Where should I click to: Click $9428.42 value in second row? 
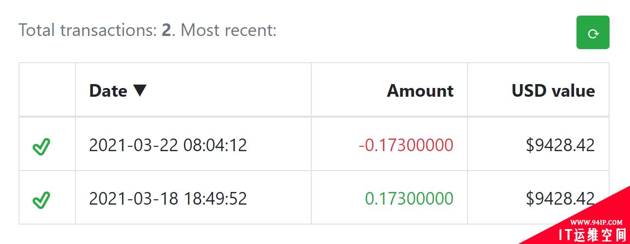pos(560,198)
